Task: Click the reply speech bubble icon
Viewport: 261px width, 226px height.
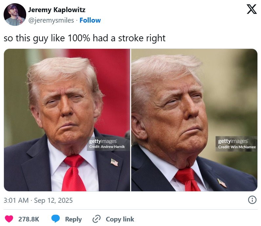Action: pyautogui.click(x=56, y=219)
